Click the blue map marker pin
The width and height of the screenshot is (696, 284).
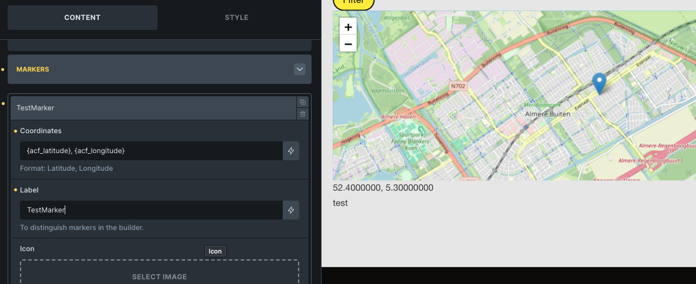coord(599,83)
